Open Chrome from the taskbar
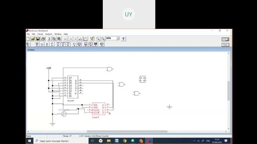This screenshot has height=144, width=257. coord(125,141)
